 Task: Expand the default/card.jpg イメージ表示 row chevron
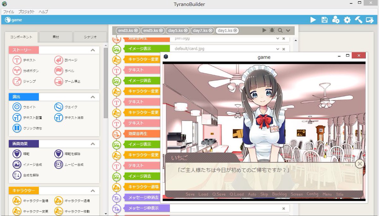pyautogui.click(x=278, y=49)
